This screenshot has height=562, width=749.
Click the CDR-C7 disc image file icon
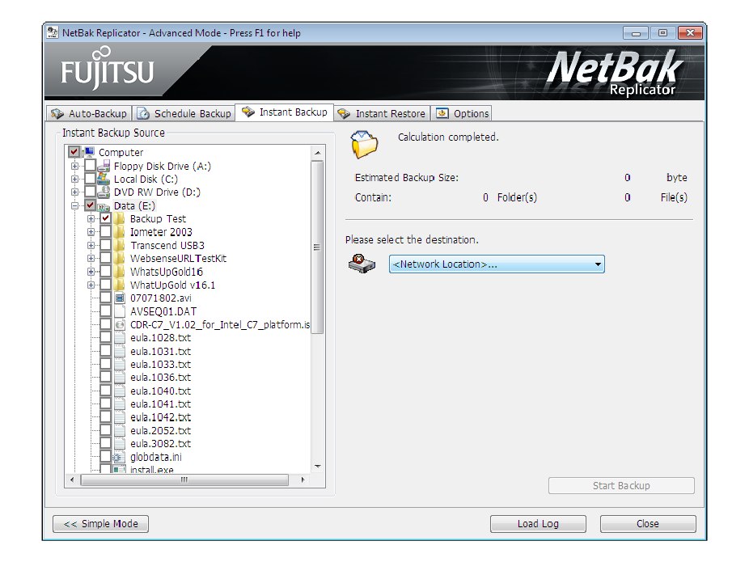(x=120, y=325)
